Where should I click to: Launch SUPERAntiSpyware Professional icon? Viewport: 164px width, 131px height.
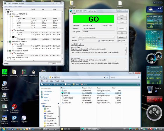14,107
